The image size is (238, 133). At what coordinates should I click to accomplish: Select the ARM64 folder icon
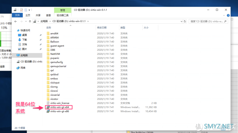pyautogui.click(x=48, y=38)
